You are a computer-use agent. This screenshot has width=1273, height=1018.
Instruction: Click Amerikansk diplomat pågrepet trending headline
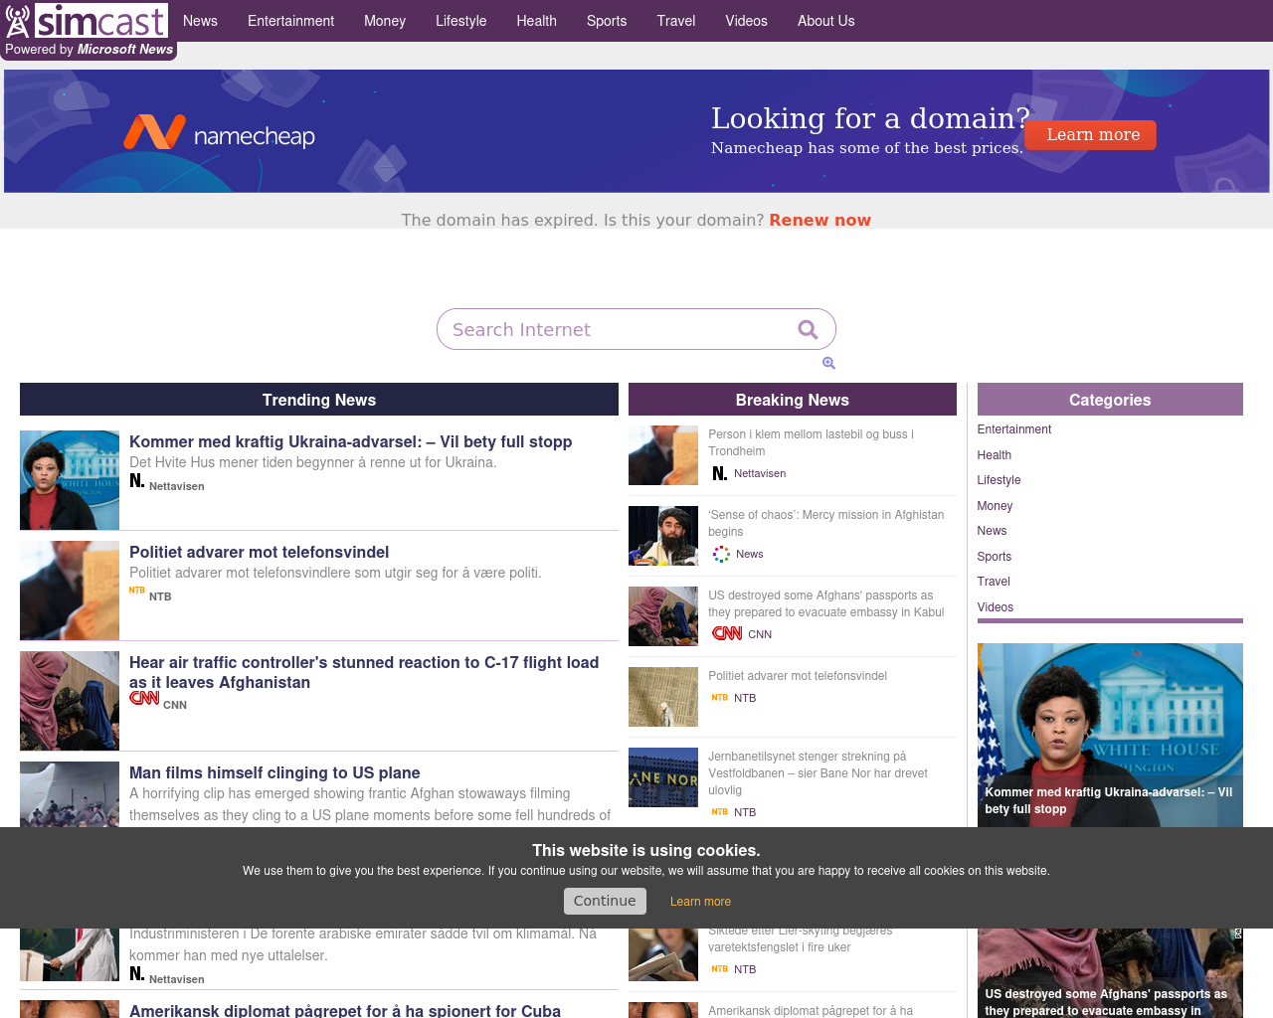click(345, 1010)
